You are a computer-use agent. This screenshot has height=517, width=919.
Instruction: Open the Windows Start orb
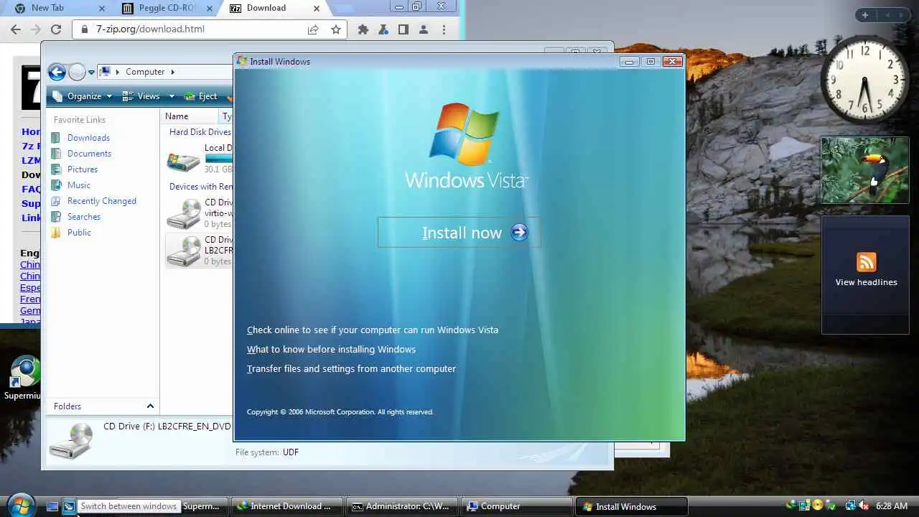[x=20, y=505]
